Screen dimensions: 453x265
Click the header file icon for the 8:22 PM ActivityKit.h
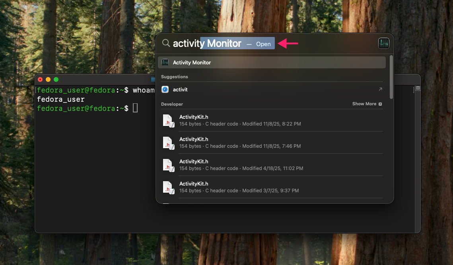tap(168, 121)
